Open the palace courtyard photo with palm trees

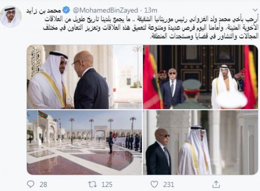pyautogui.click(x=84, y=143)
